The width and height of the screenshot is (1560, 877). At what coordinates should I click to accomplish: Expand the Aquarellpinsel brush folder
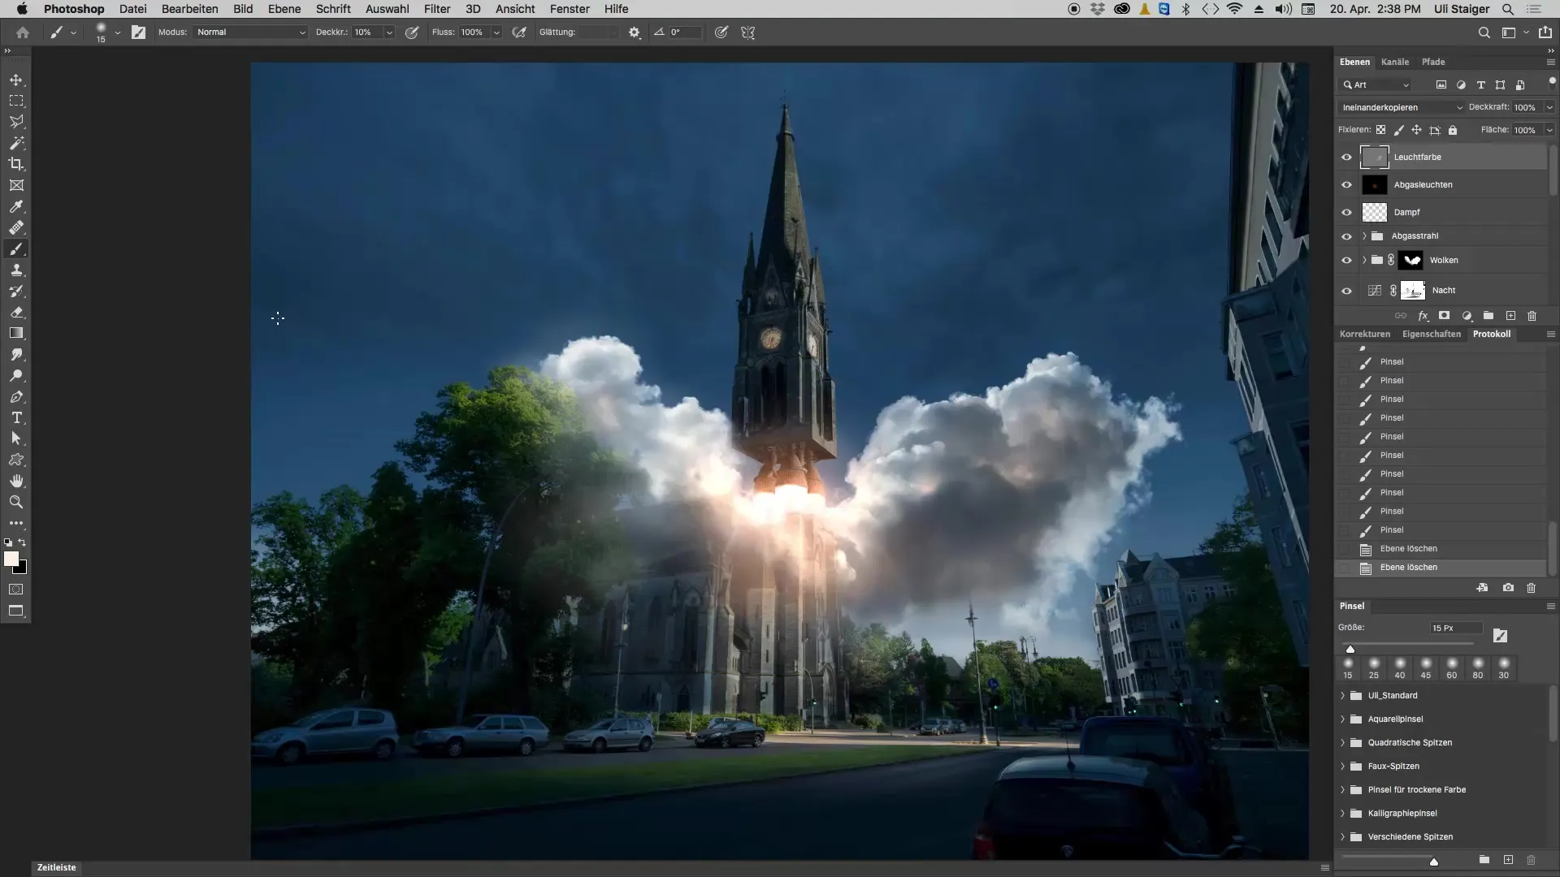tap(1342, 719)
